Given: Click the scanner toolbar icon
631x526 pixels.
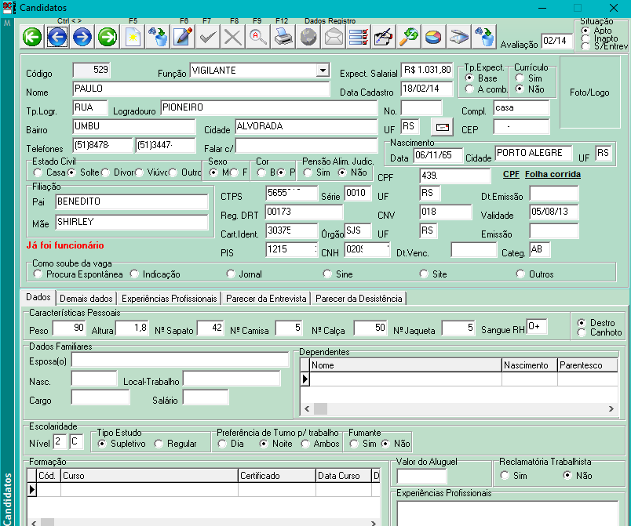Looking at the screenshot, I should click(x=459, y=38).
